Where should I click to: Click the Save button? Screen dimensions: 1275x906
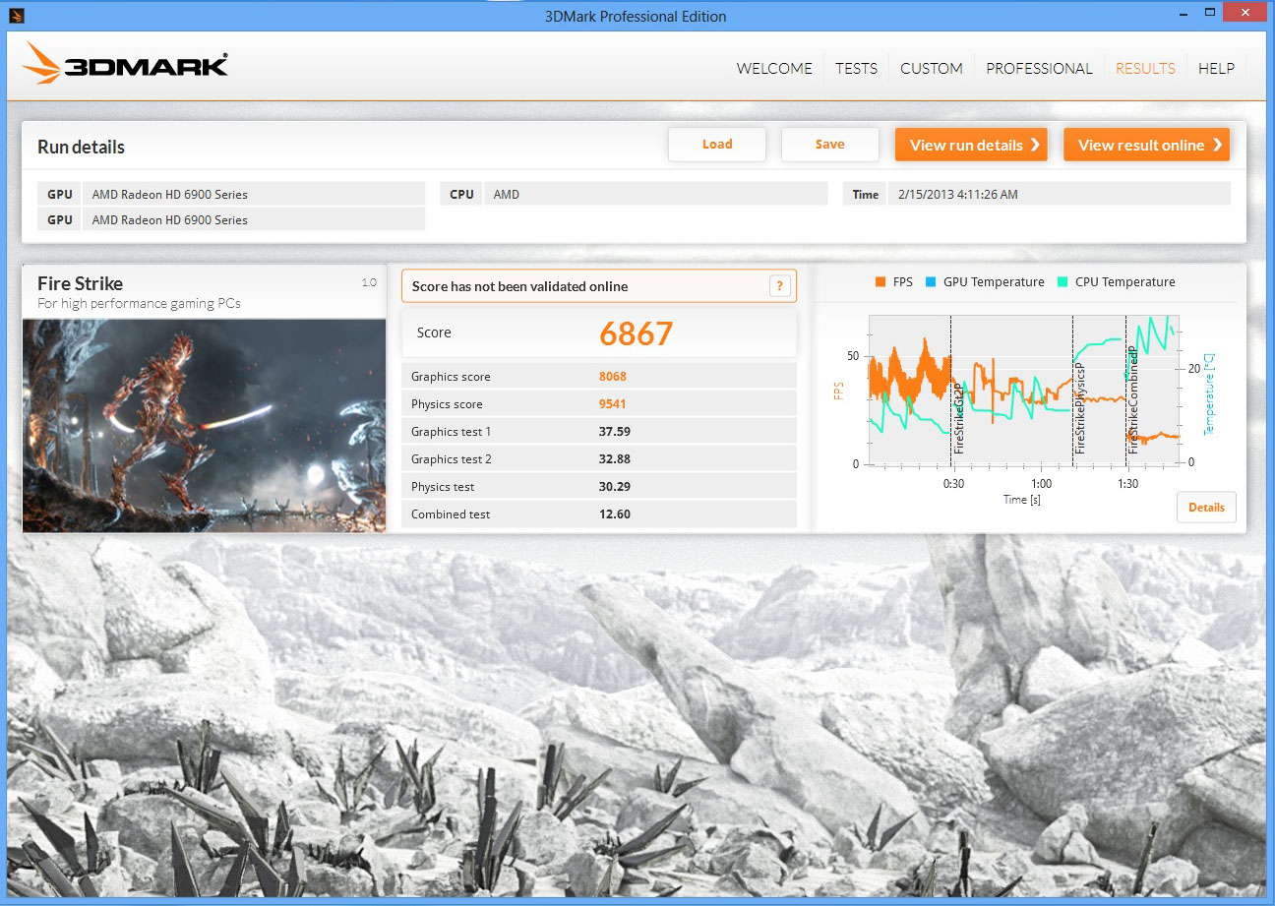coord(829,145)
